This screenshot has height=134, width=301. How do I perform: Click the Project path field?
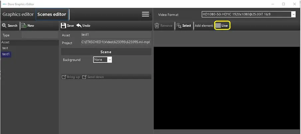[x=115, y=43]
